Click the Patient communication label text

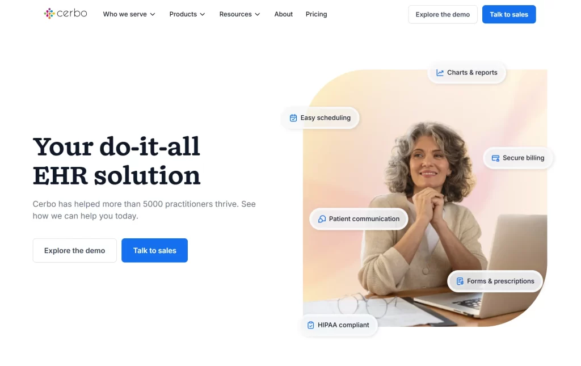pos(364,219)
